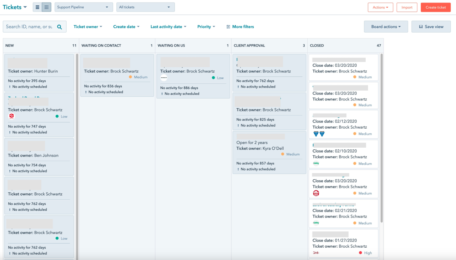Switch to board view icon

[47, 7]
